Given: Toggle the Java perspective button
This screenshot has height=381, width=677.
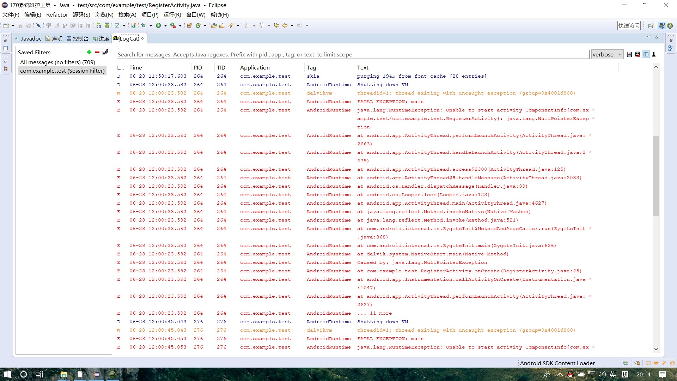Looking at the screenshot, I should pyautogui.click(x=662, y=25).
